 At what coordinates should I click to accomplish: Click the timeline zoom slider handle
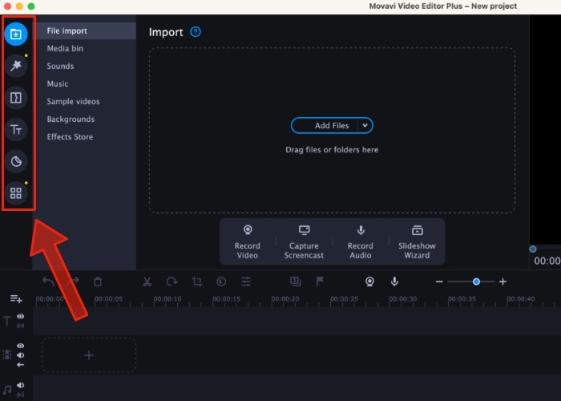[476, 282]
